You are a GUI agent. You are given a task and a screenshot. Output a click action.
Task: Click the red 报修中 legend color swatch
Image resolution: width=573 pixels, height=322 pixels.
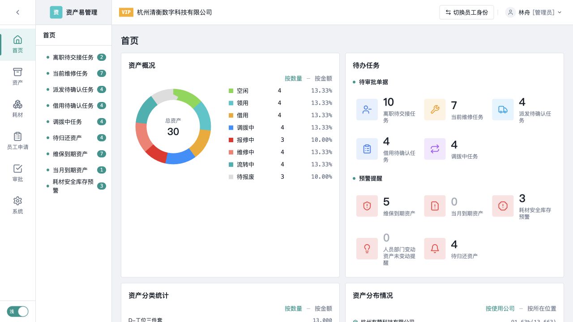point(231,140)
